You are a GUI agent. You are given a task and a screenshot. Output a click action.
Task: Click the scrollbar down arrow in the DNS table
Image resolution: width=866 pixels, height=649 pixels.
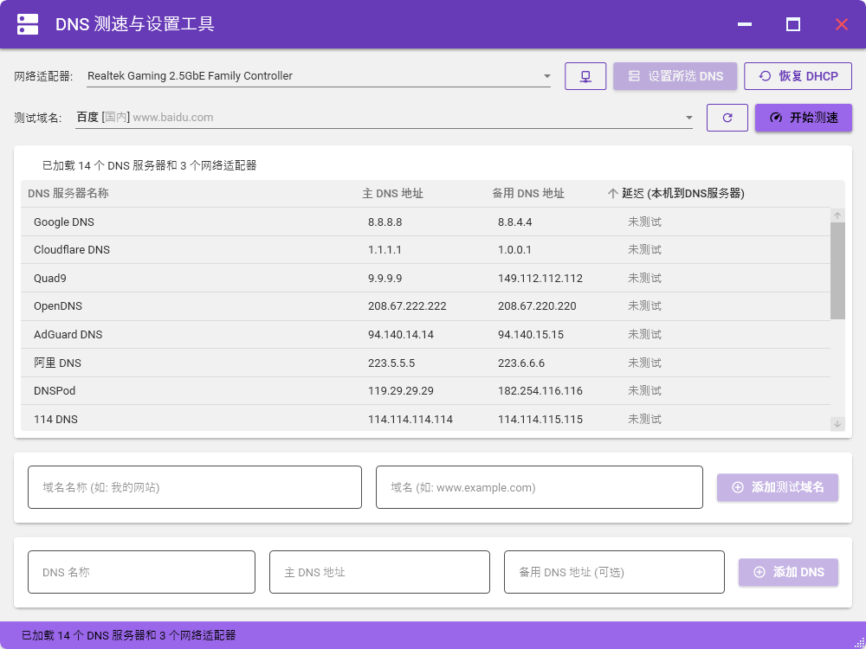837,423
